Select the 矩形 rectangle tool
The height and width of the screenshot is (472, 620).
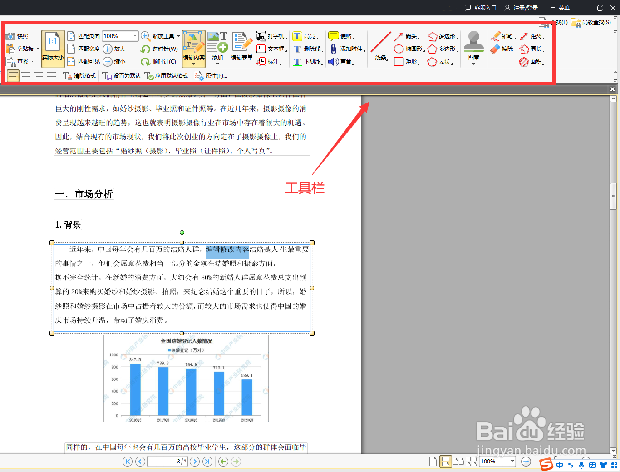(x=405, y=62)
